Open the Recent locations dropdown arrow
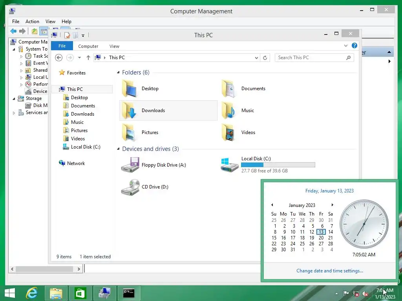This screenshot has width=402, height=301. 79,58
